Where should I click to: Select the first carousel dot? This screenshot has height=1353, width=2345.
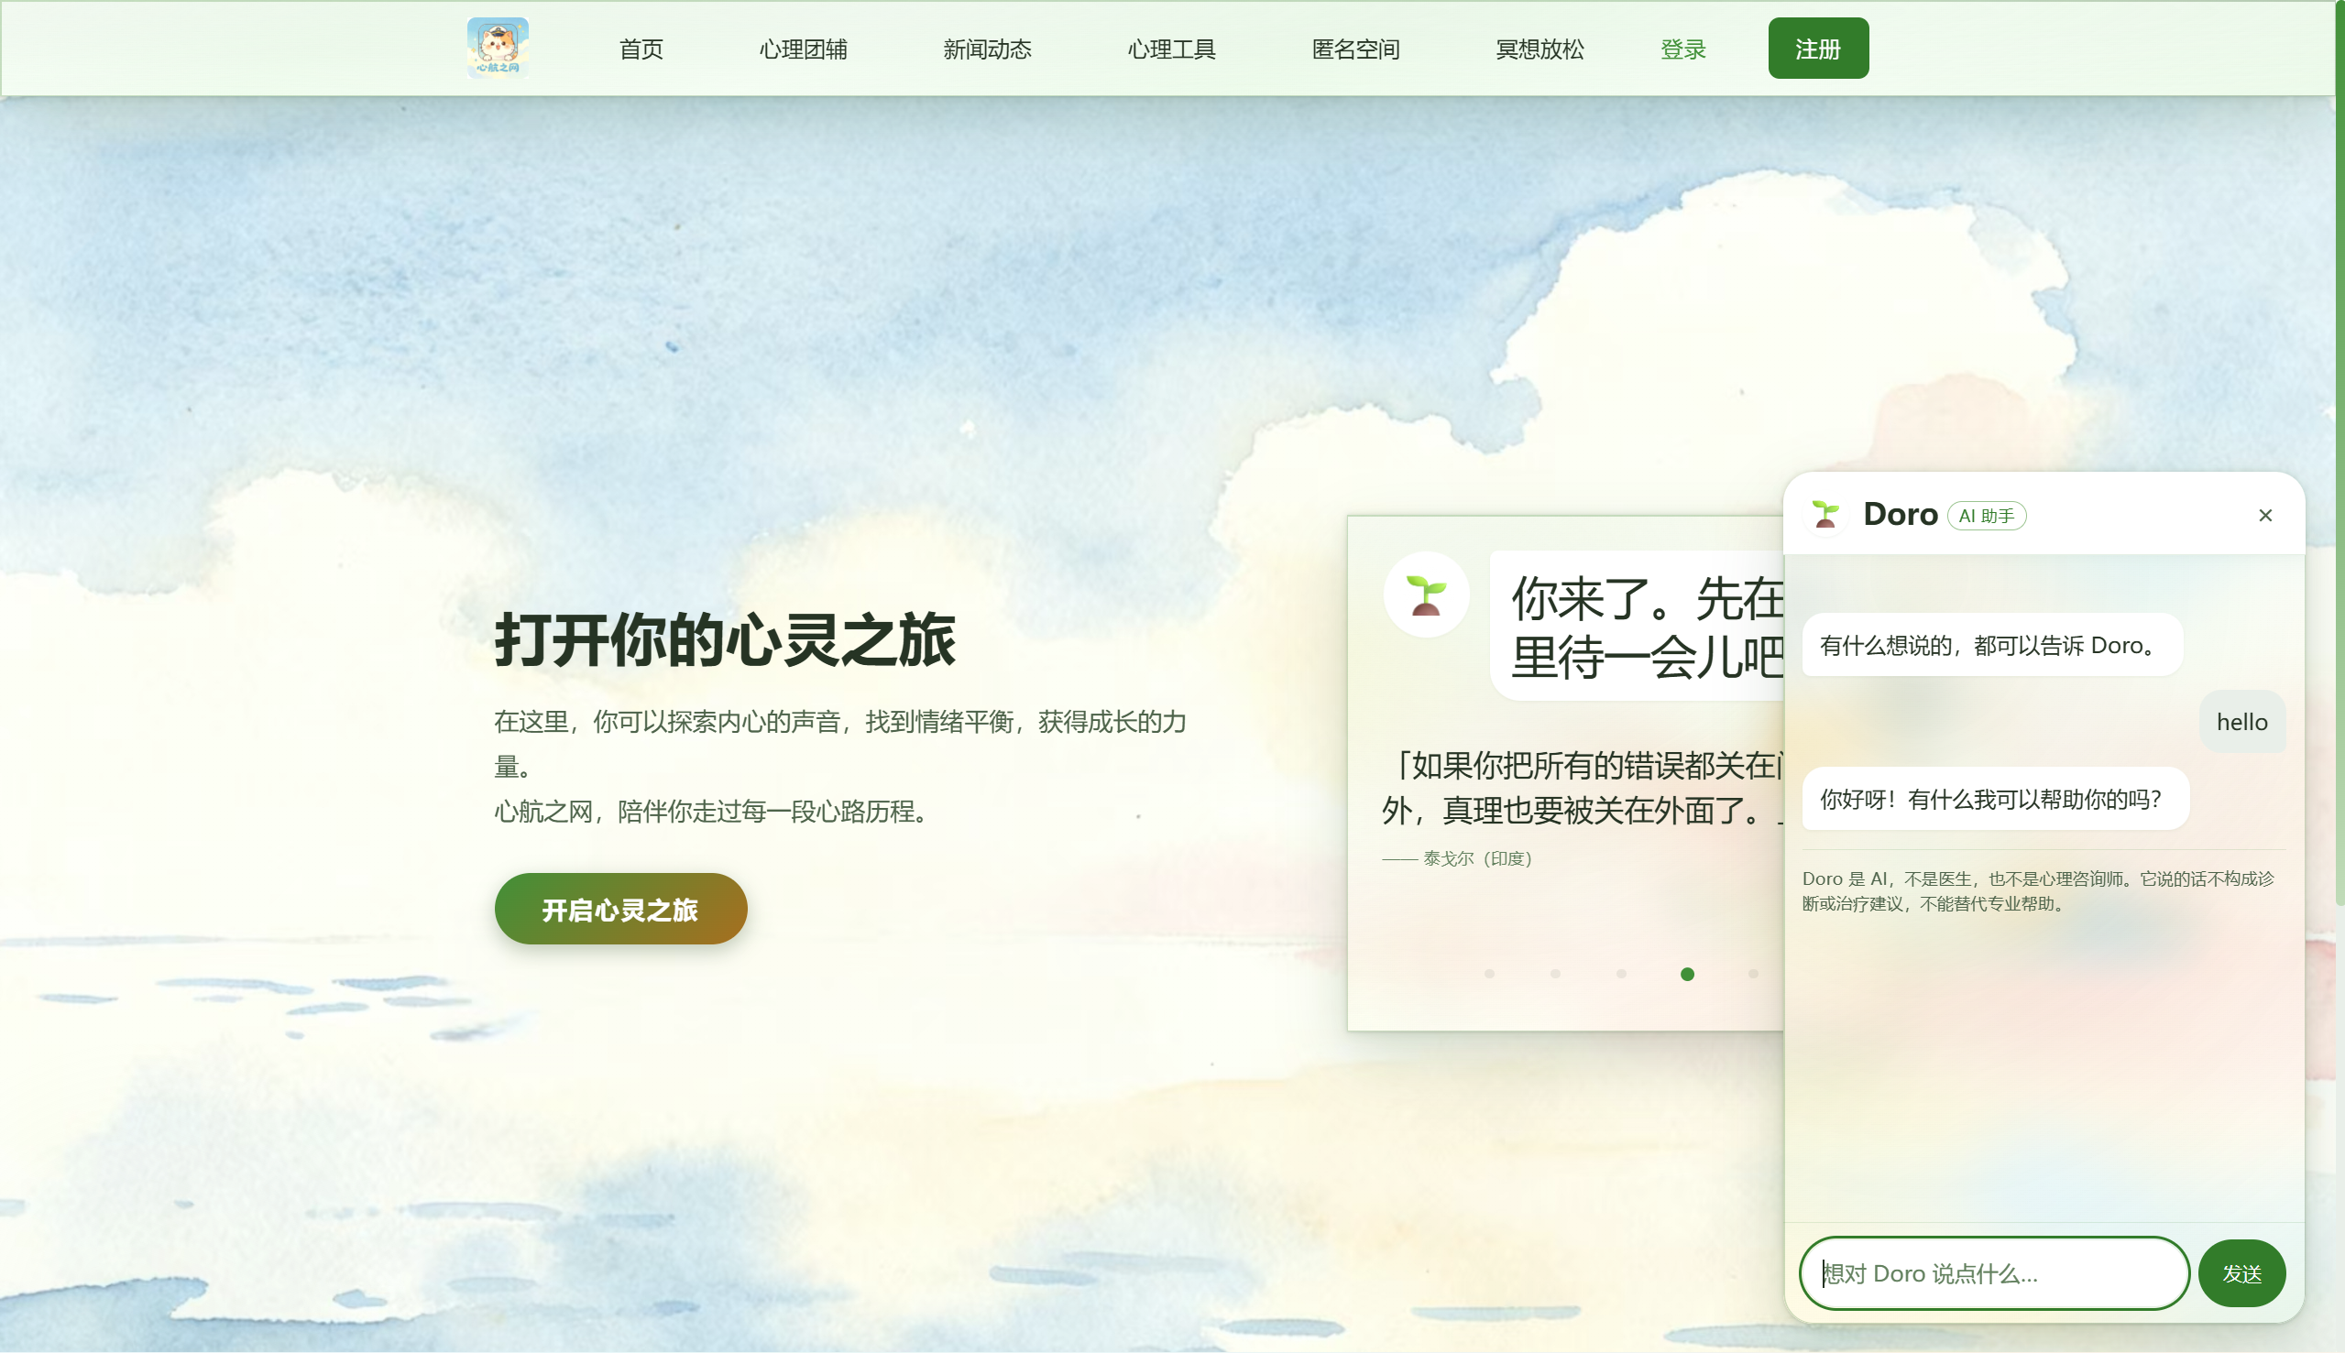pyautogui.click(x=1490, y=974)
